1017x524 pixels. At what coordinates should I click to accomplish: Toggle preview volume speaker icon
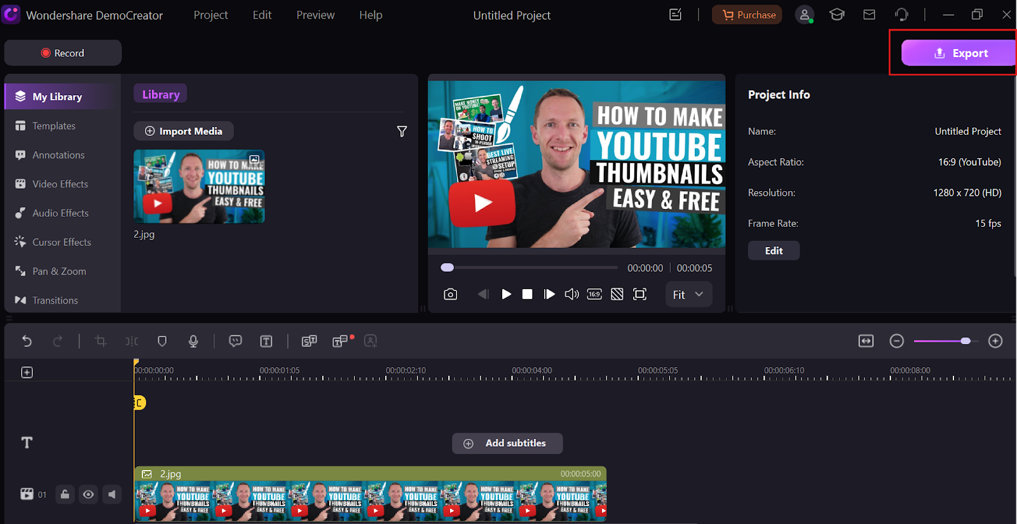pyautogui.click(x=571, y=294)
